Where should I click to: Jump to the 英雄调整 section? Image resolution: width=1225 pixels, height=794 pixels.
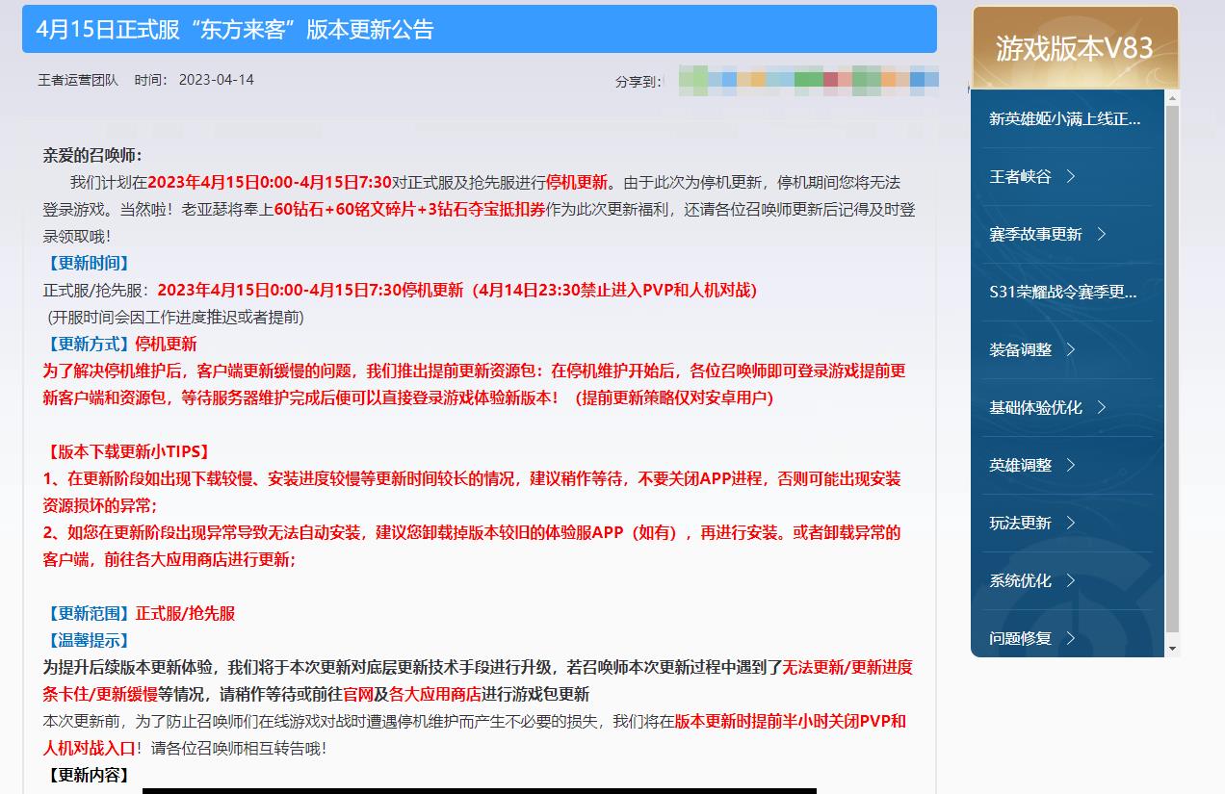click(x=1020, y=465)
